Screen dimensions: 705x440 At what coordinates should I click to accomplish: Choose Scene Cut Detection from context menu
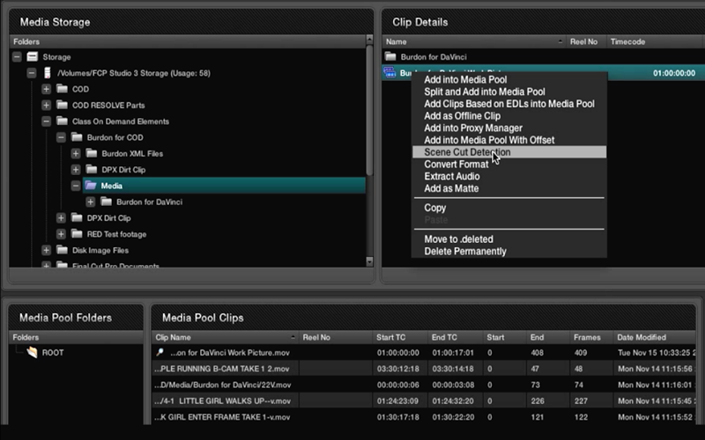click(x=467, y=152)
